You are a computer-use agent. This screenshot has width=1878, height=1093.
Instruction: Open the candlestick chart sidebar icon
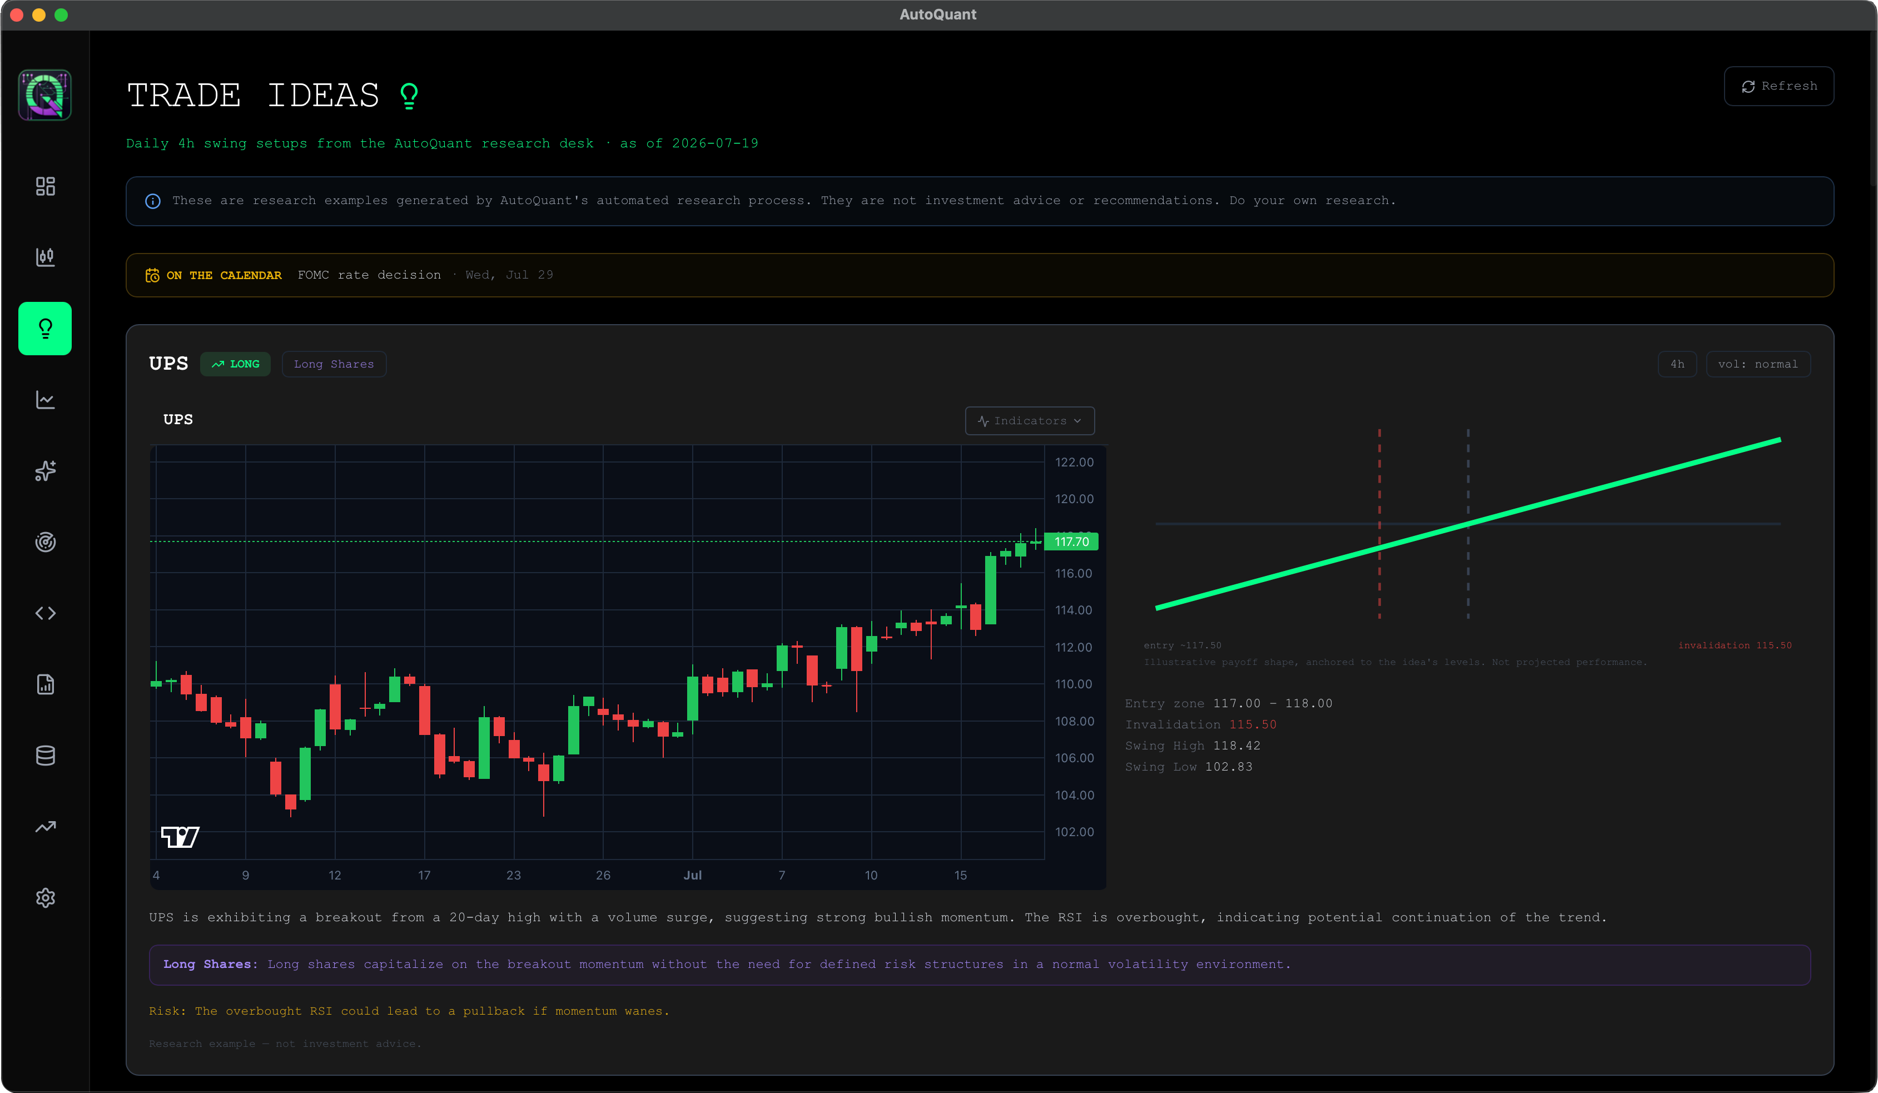click(46, 257)
